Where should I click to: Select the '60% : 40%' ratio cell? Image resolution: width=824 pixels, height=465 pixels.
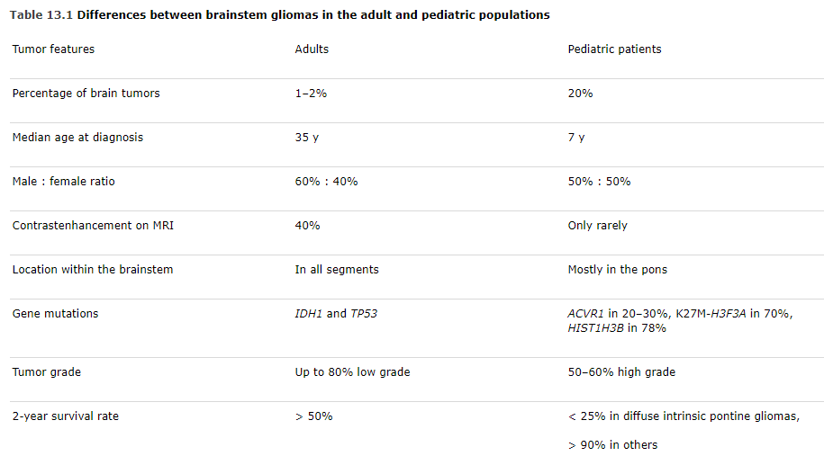pyautogui.click(x=326, y=182)
